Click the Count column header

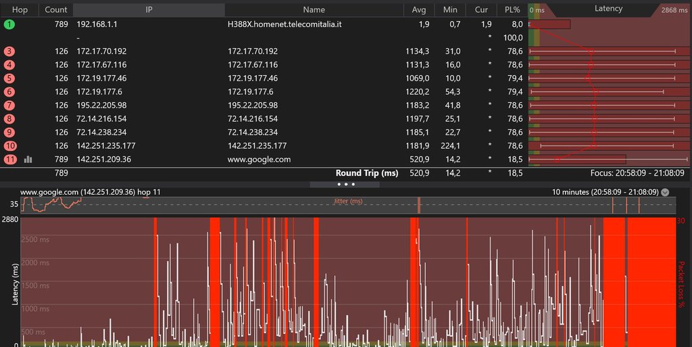(55, 9)
